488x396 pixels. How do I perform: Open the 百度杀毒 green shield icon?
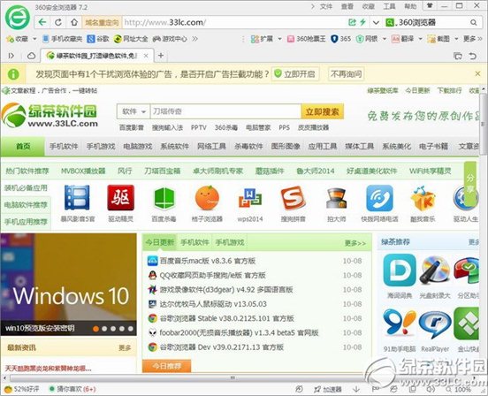[164, 198]
